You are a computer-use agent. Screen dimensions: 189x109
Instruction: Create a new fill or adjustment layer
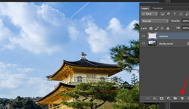169,98
